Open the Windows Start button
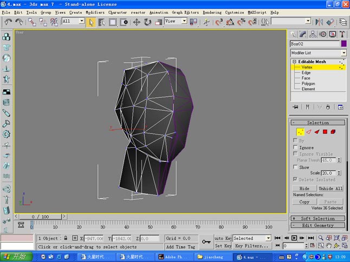 [x=16, y=257]
